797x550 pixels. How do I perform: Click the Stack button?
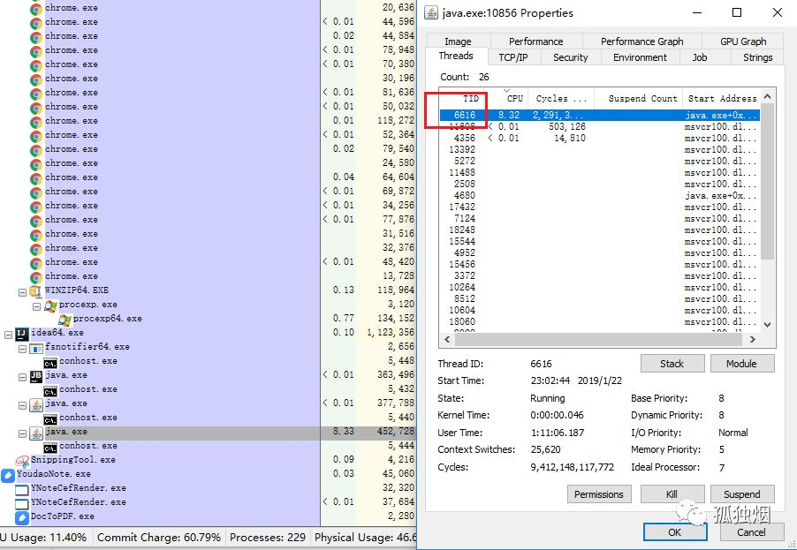pos(672,364)
